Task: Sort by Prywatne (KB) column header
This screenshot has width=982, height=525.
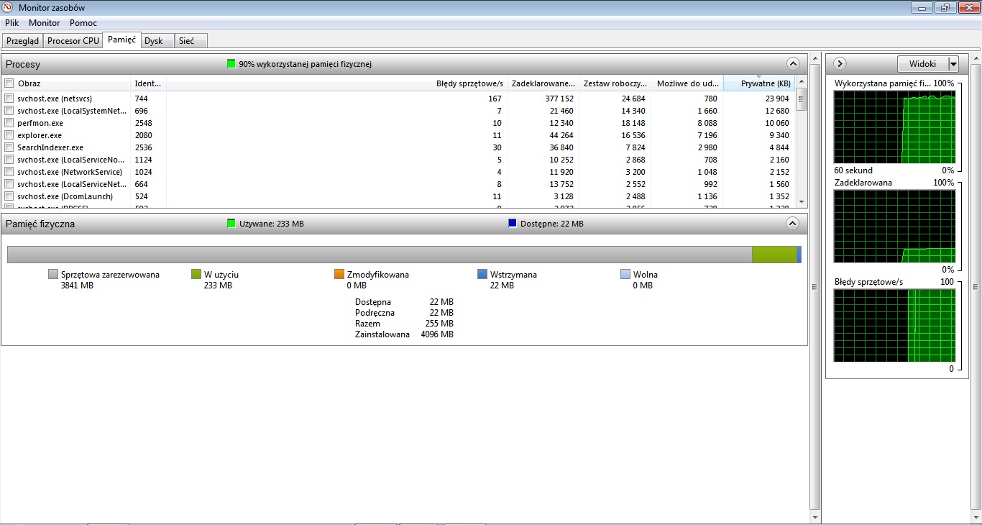Action: click(759, 83)
